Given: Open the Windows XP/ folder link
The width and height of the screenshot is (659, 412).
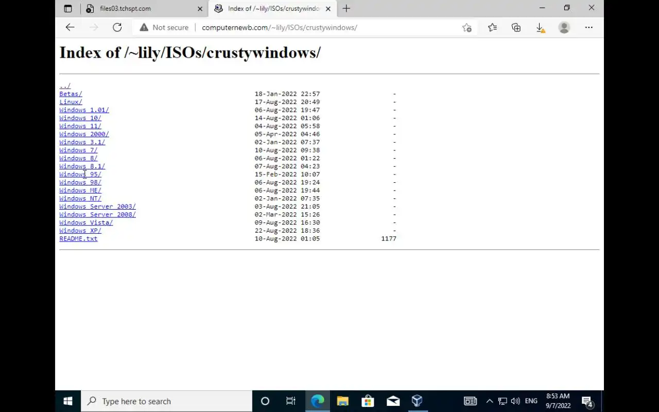Looking at the screenshot, I should coord(80,231).
